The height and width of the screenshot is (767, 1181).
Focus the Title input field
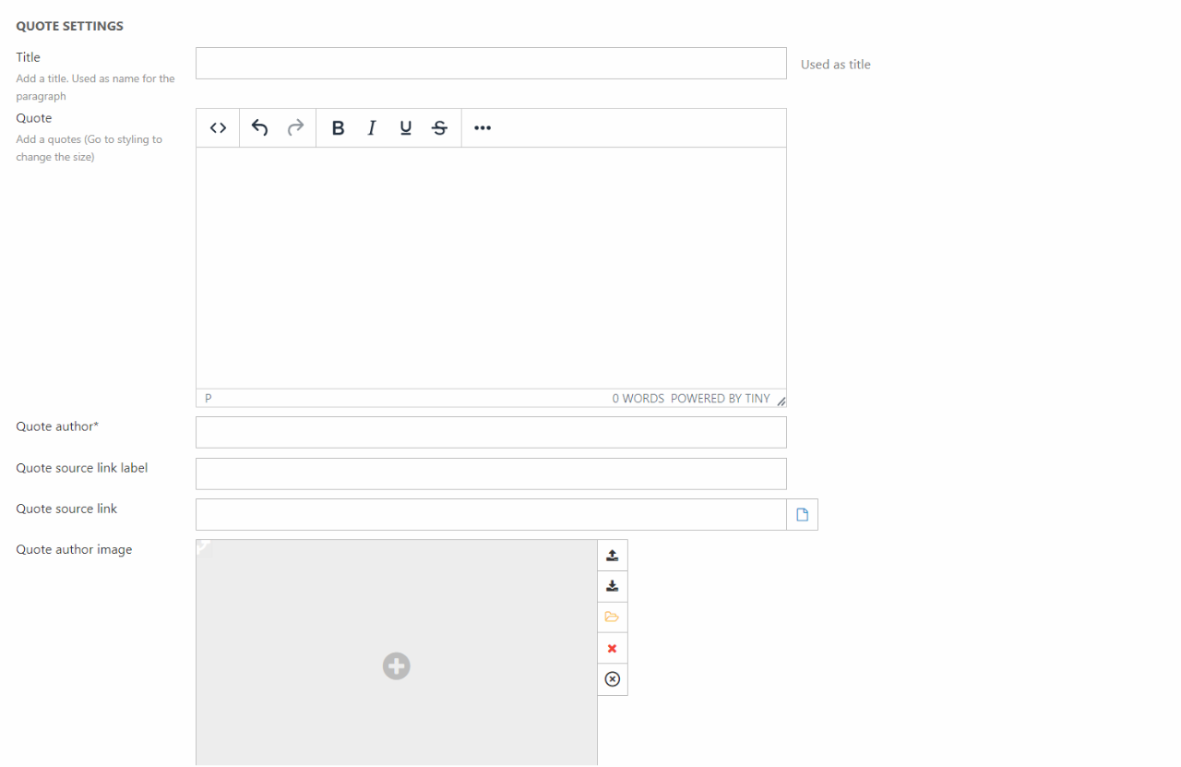pyautogui.click(x=491, y=64)
